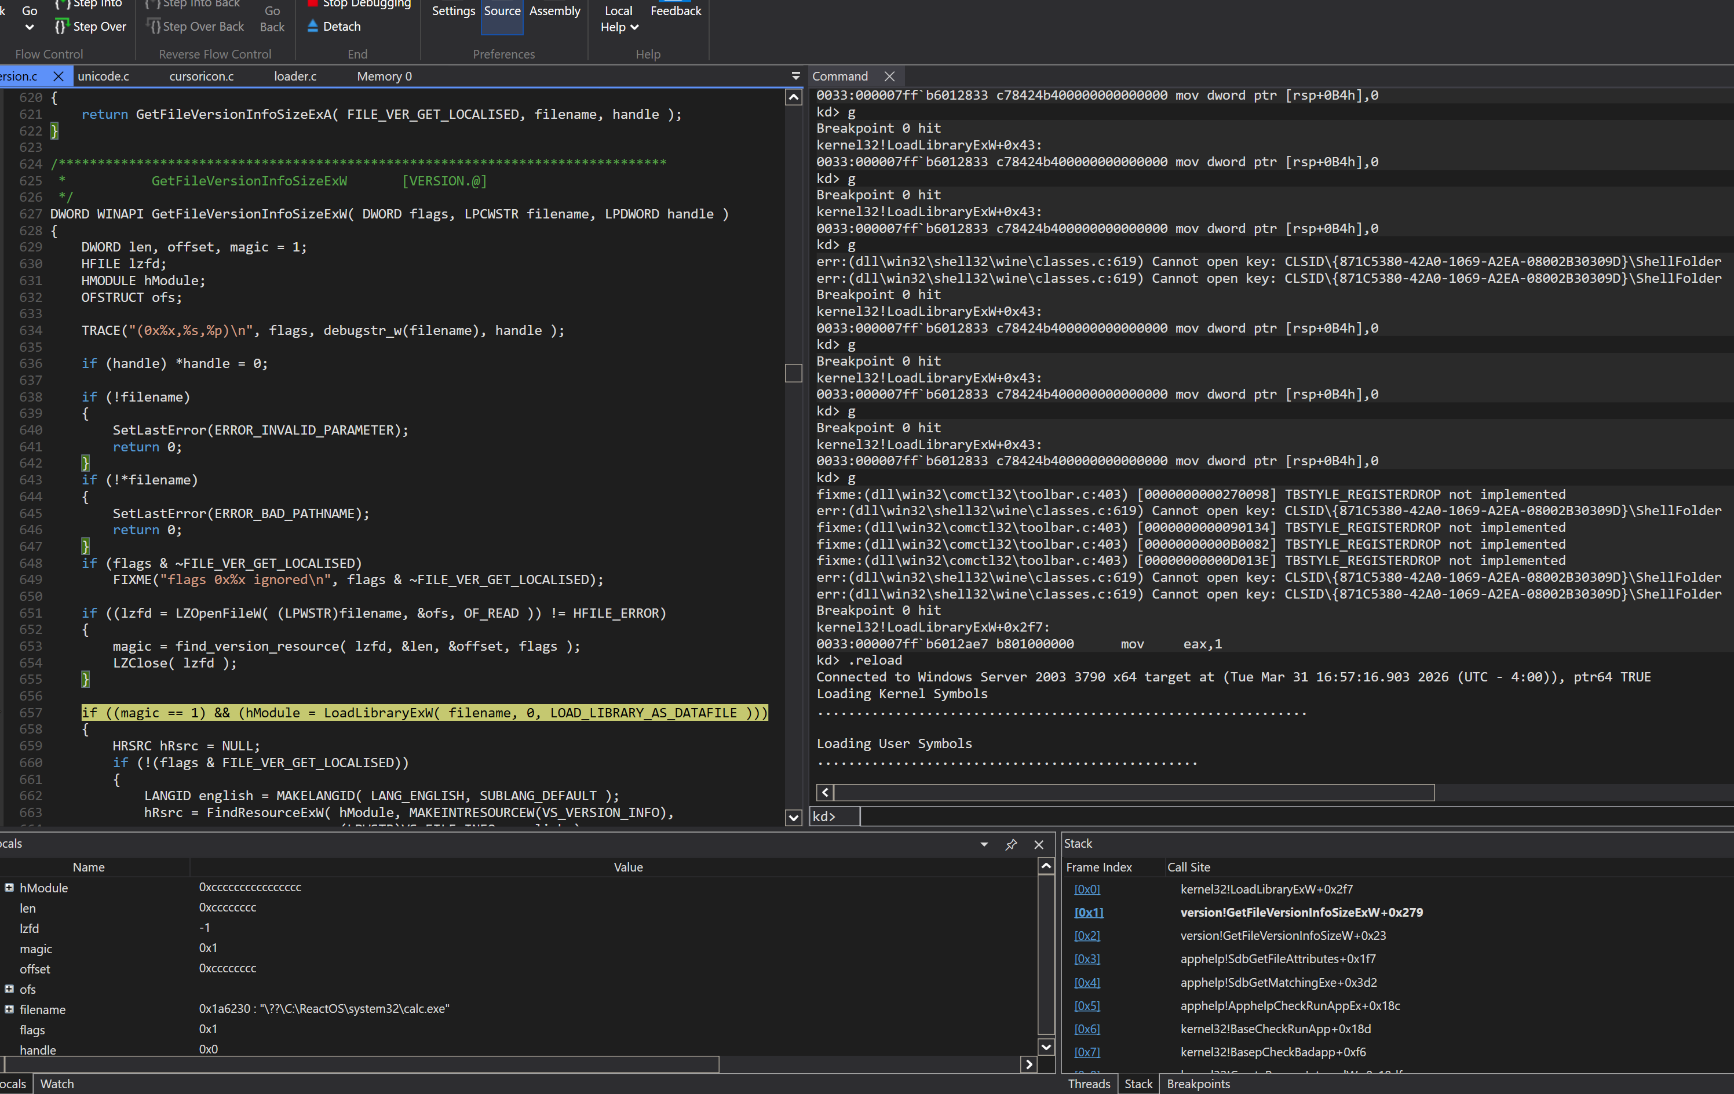Select the handle variable row
This screenshot has height=1094, width=1734.
[519, 1050]
